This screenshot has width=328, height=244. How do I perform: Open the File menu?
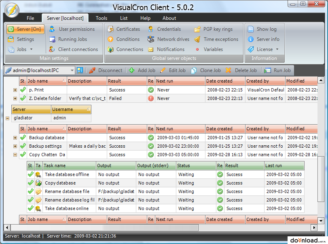coord(30,18)
